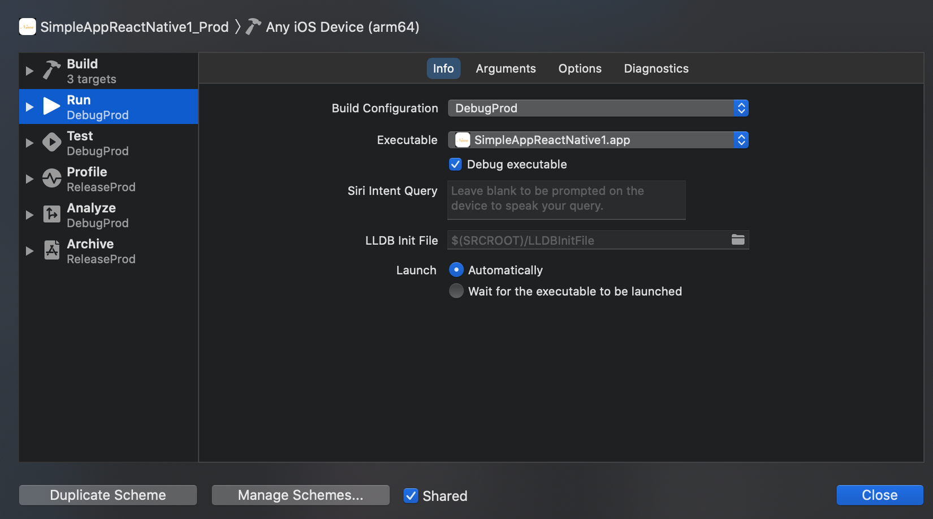
Task: Click the SimpleAppReactNative1_Prod scheme icon
Action: click(27, 27)
